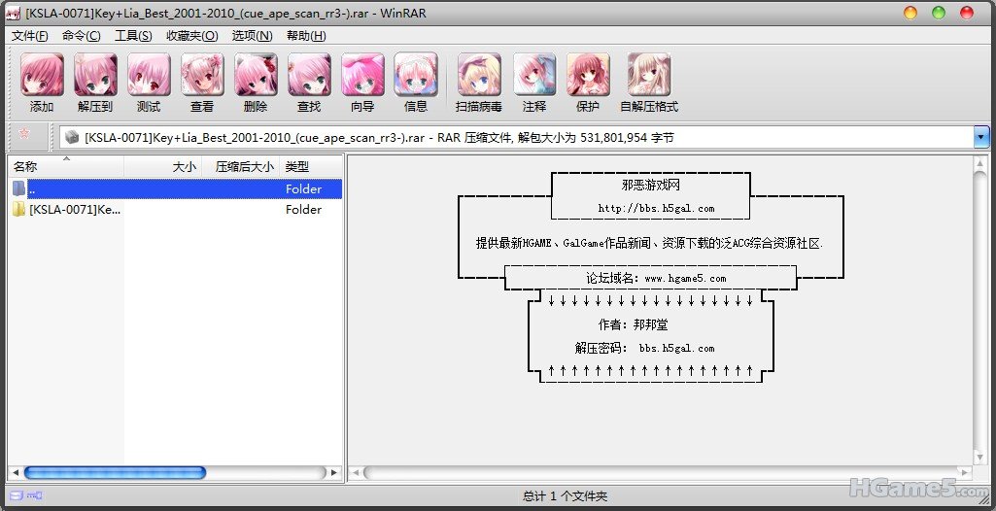The width and height of the screenshot is (996, 511).
Task: Click the 注释 (Comment) toolbar icon
Action: [534, 75]
